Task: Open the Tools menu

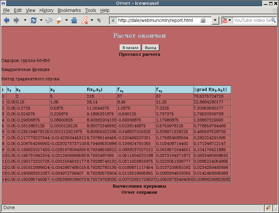Action: pos(90,11)
